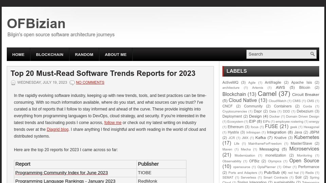Filter by the OptaPlanner label
Viewport: 326px width, 183px height.
tap(266, 167)
